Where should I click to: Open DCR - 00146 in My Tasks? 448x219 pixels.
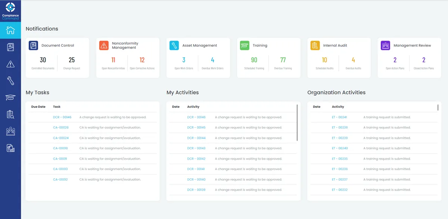62,117
